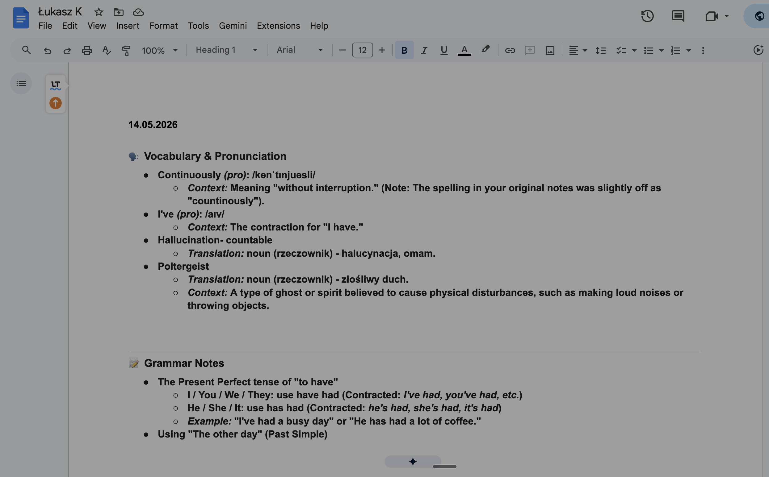Open the Format menu
The width and height of the screenshot is (769, 477).
(163, 26)
